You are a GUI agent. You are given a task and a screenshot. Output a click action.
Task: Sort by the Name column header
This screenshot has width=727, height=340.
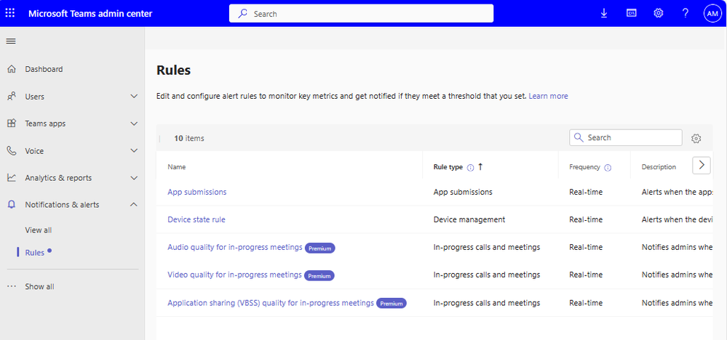pos(176,167)
